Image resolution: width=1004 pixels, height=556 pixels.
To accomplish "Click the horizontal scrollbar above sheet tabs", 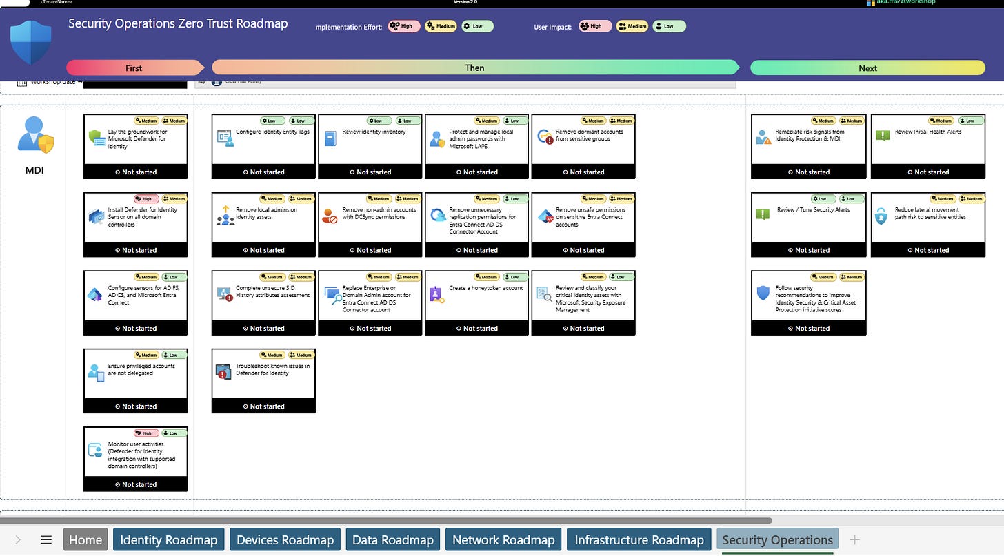I will pyautogui.click(x=386, y=521).
